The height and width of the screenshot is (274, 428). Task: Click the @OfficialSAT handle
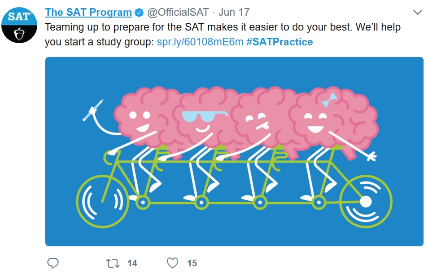[178, 12]
